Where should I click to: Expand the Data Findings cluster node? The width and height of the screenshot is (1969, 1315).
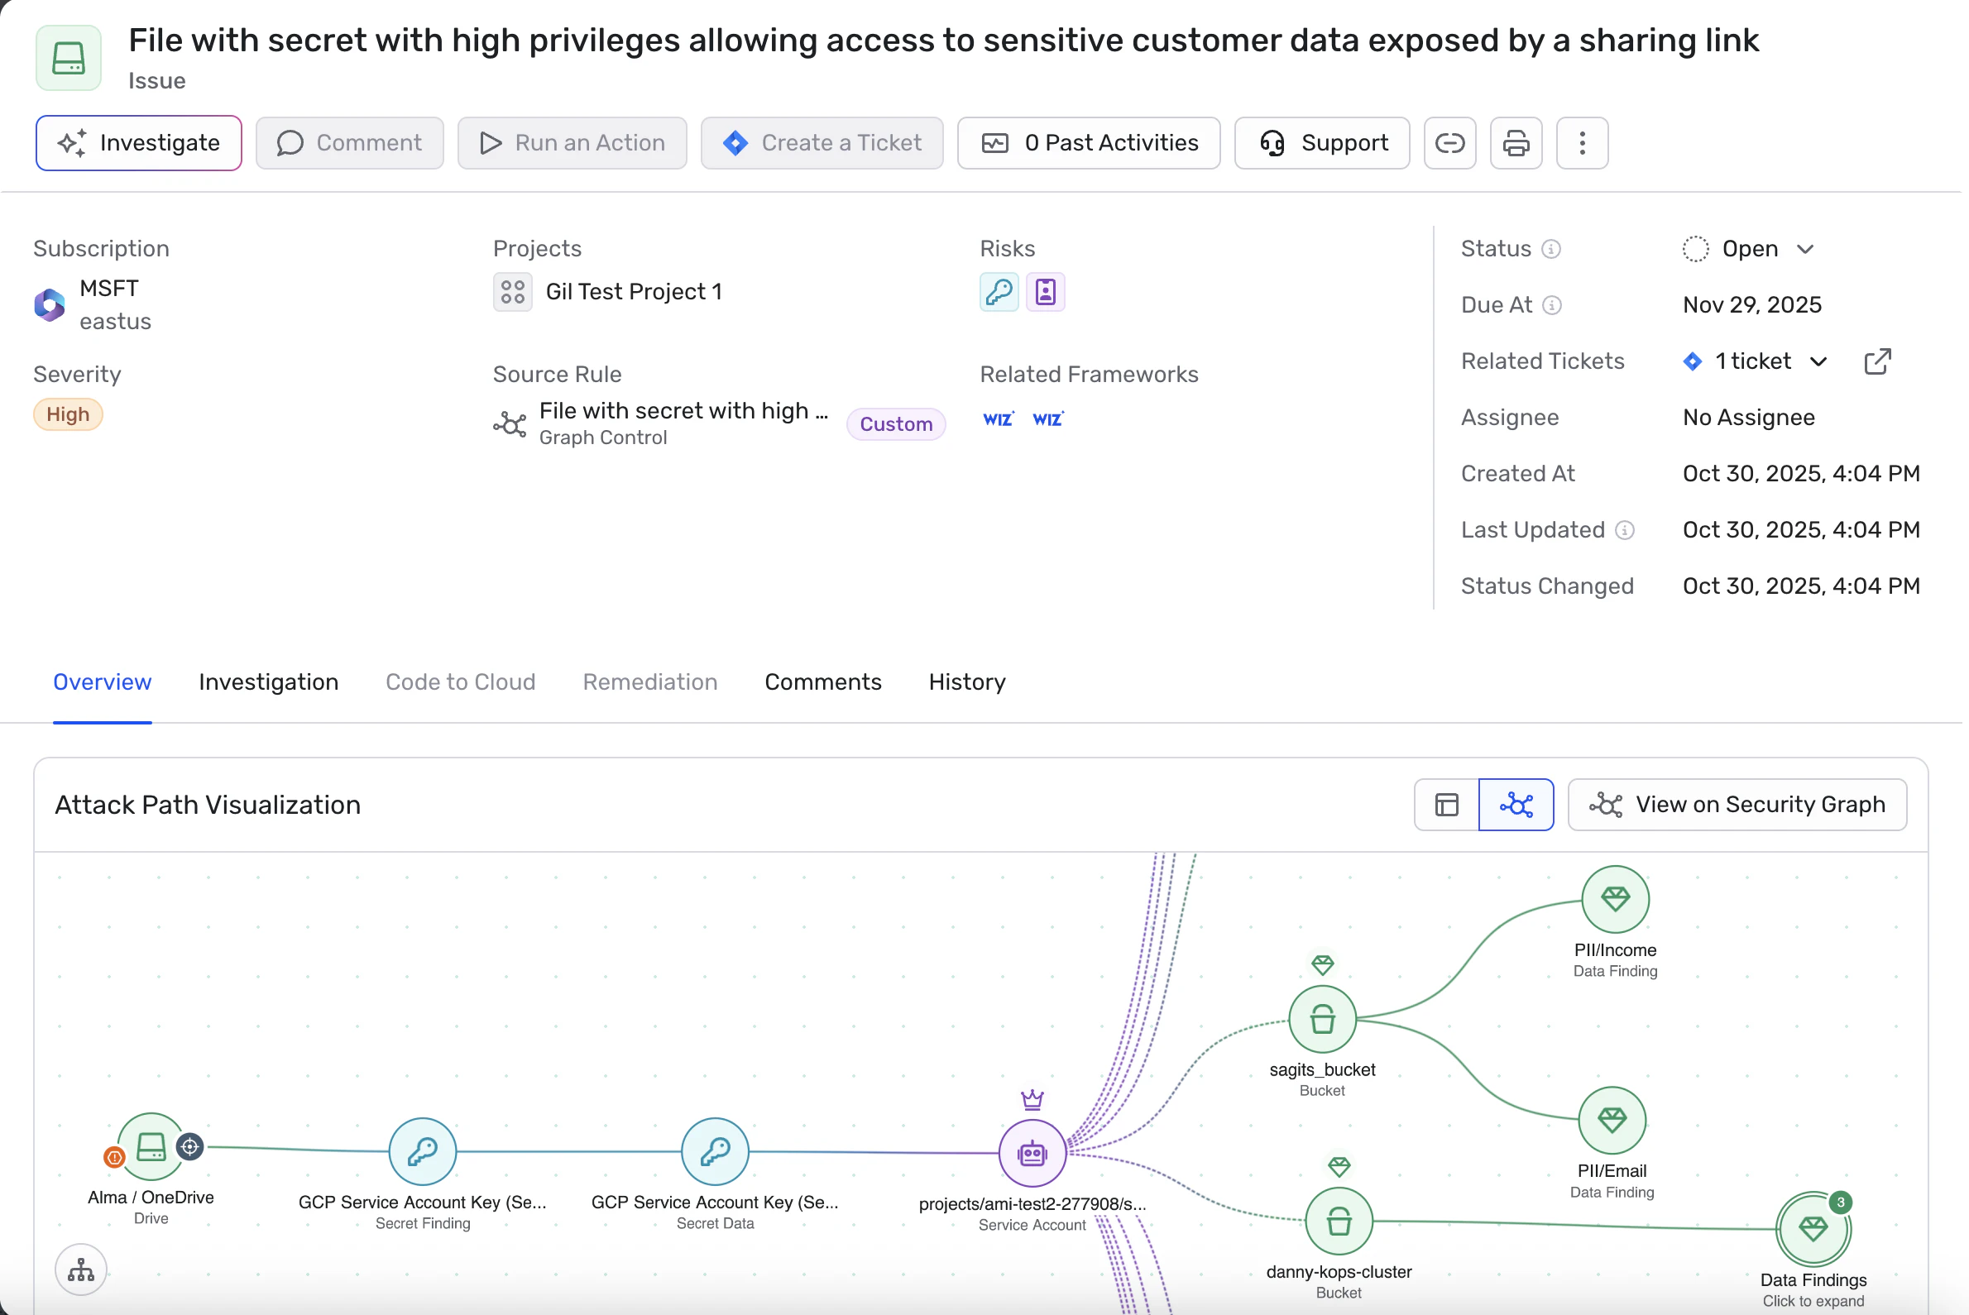point(1813,1230)
